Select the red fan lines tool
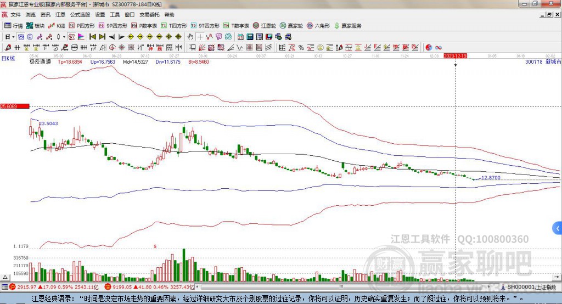The width and height of the screenshot is (562, 304). click(x=202, y=48)
